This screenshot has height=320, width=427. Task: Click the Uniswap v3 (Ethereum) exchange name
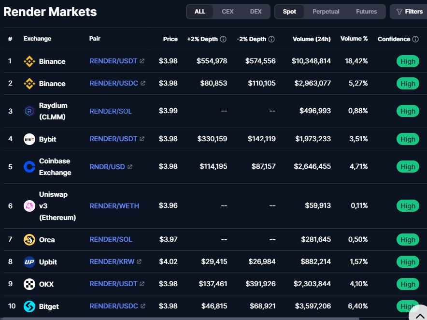(57, 206)
